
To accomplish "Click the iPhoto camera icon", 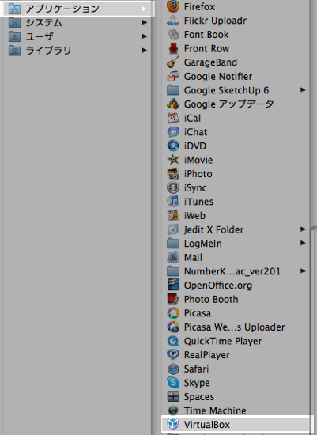I will click(173, 174).
